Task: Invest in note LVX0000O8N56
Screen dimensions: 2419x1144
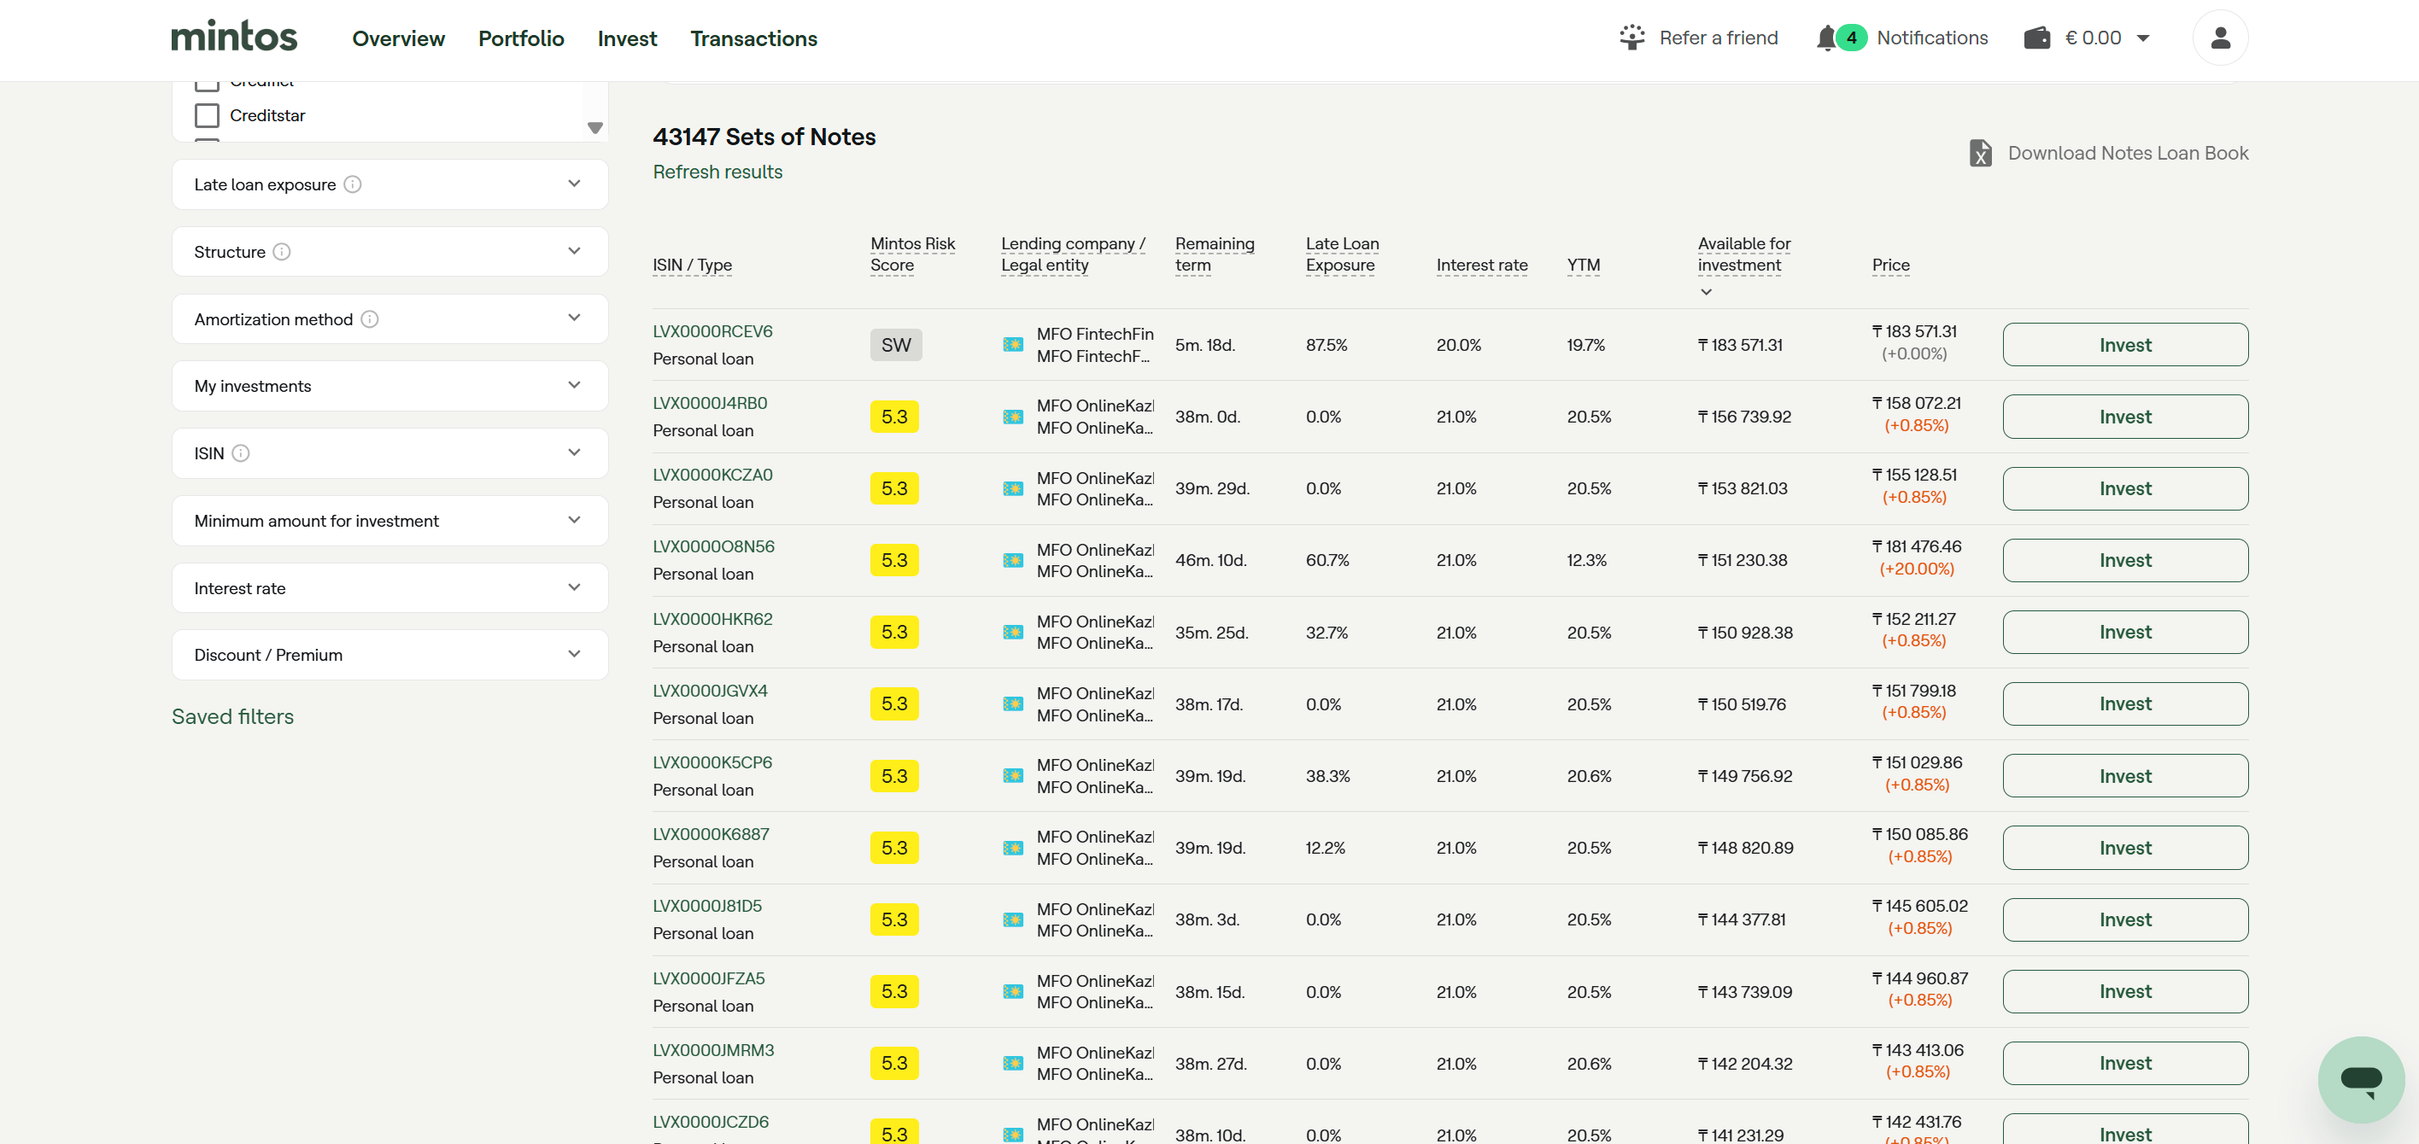Action: pos(2125,560)
